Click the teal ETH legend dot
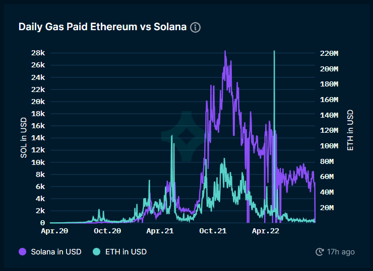Screen dimensions: 373x271 [98, 251]
